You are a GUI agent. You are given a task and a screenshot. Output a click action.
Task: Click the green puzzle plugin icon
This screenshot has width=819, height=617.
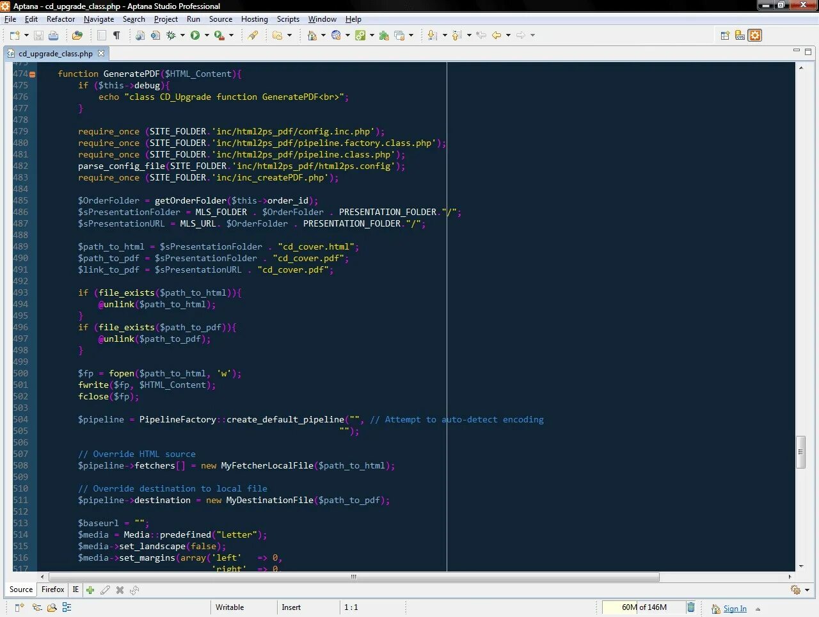pyautogui.click(x=384, y=35)
